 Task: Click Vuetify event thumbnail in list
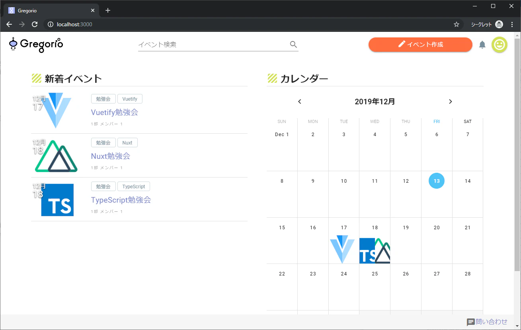coord(56,111)
